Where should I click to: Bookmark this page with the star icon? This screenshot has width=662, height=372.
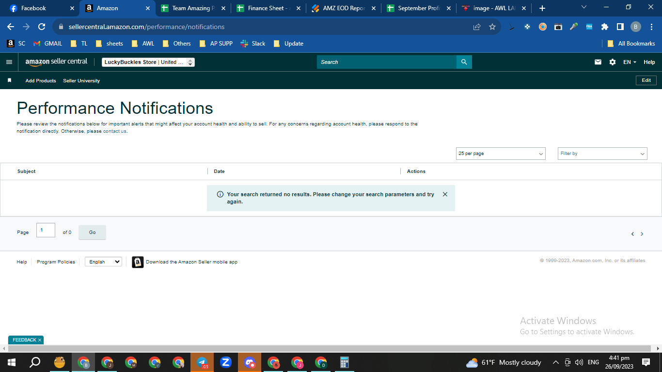coord(492,27)
